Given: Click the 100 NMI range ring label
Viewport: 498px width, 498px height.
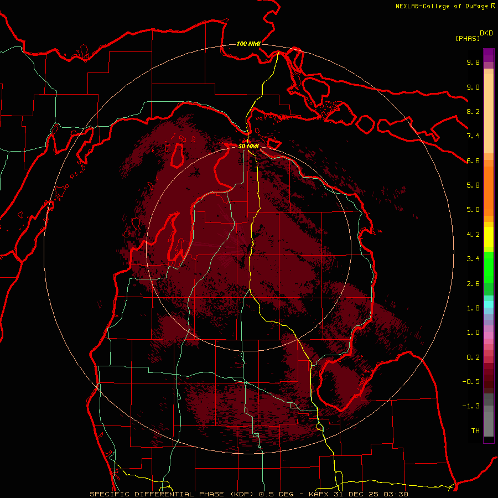Looking at the screenshot, I should [248, 44].
